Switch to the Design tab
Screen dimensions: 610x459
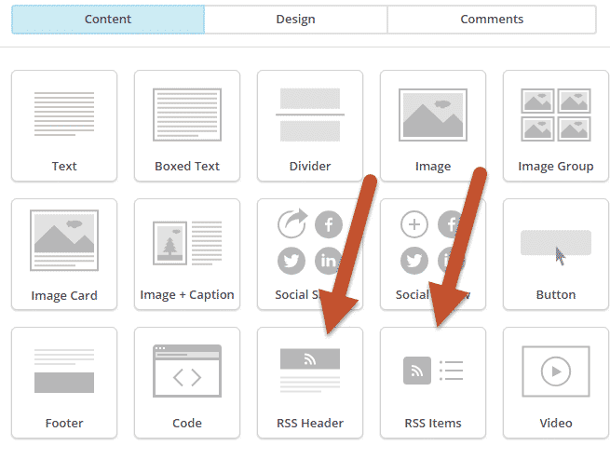295,20
